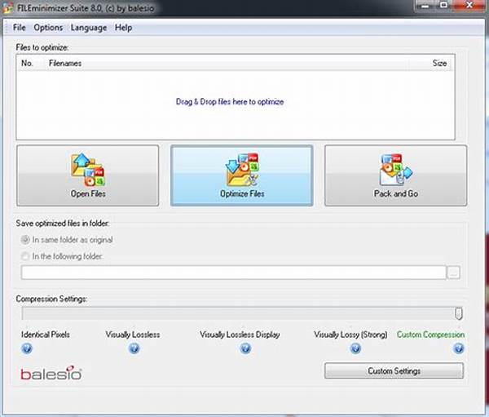This screenshot has width=489, height=417.
Task: Click help icon under Visually Lossless
Action: (134, 348)
